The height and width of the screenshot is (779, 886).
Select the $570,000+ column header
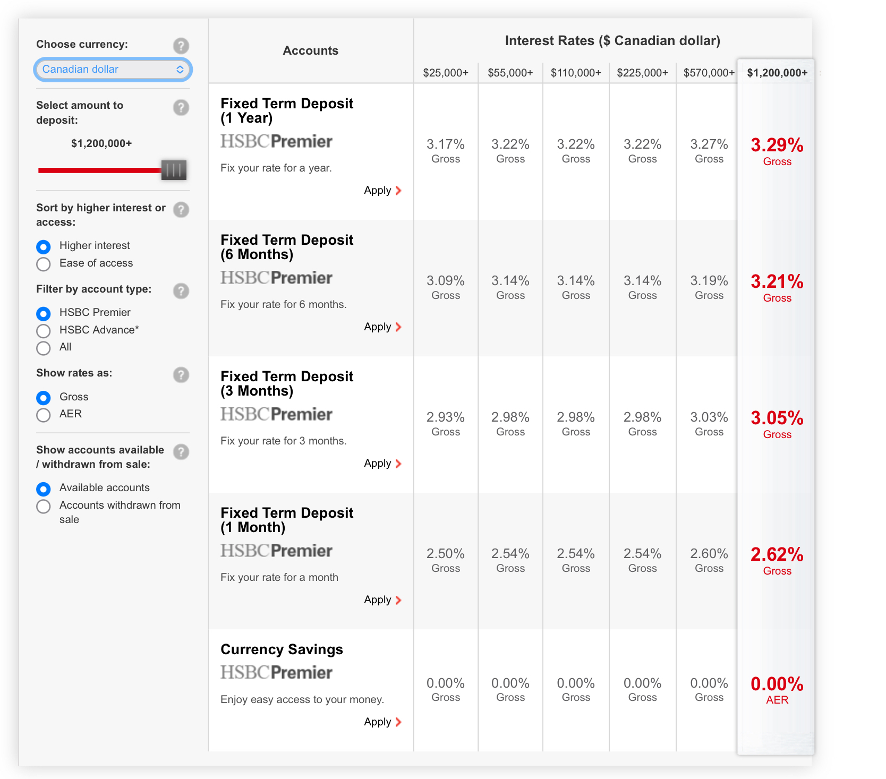tap(709, 73)
